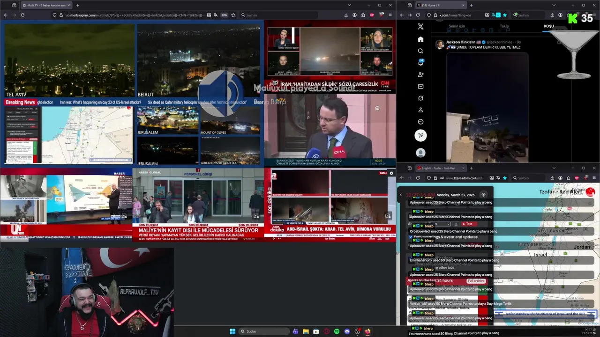Screen dimensions: 600x337
Task: Switch to the Takip tab on X
Action: [504, 26]
